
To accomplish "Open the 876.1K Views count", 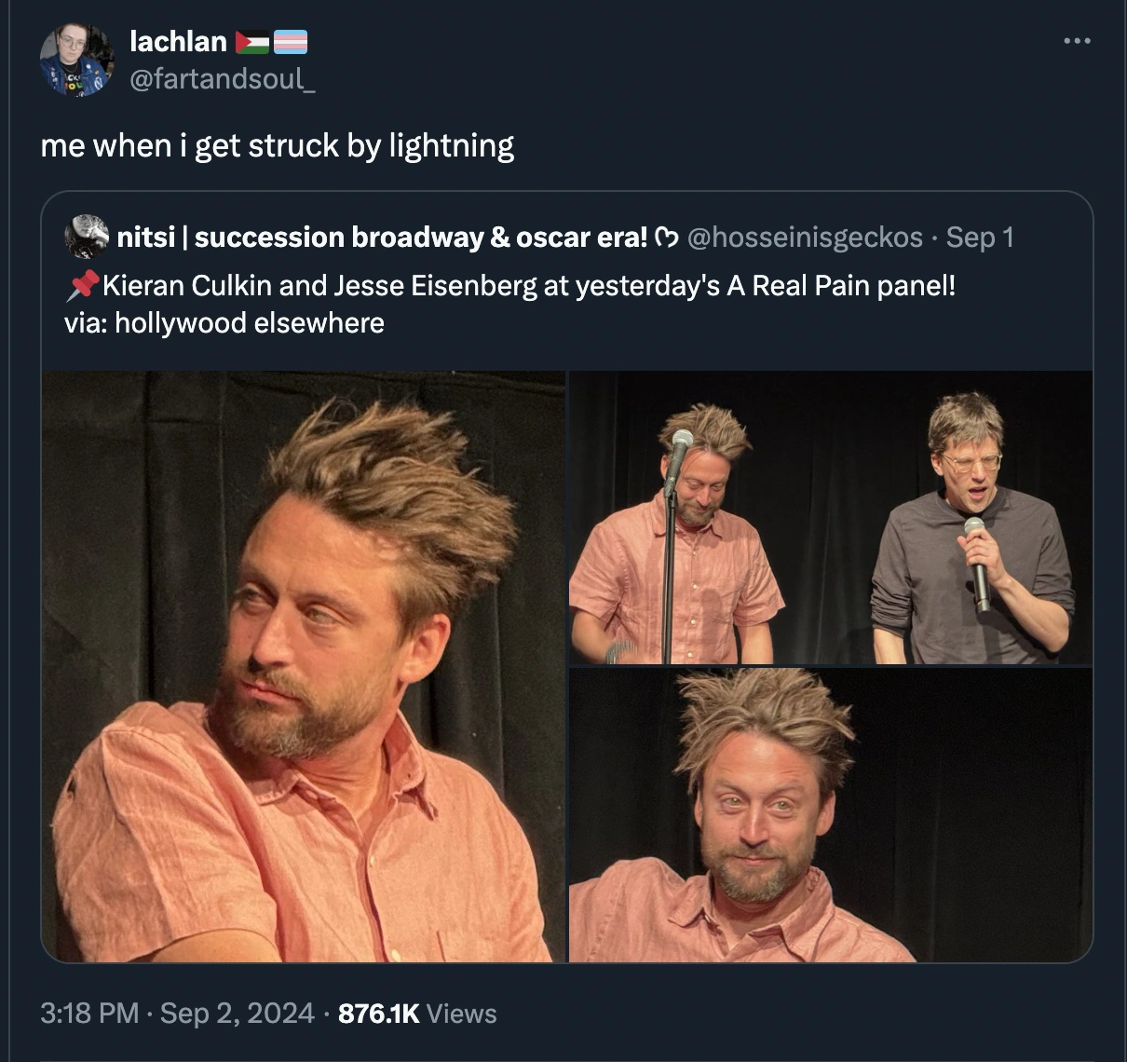I will pos(417,1013).
